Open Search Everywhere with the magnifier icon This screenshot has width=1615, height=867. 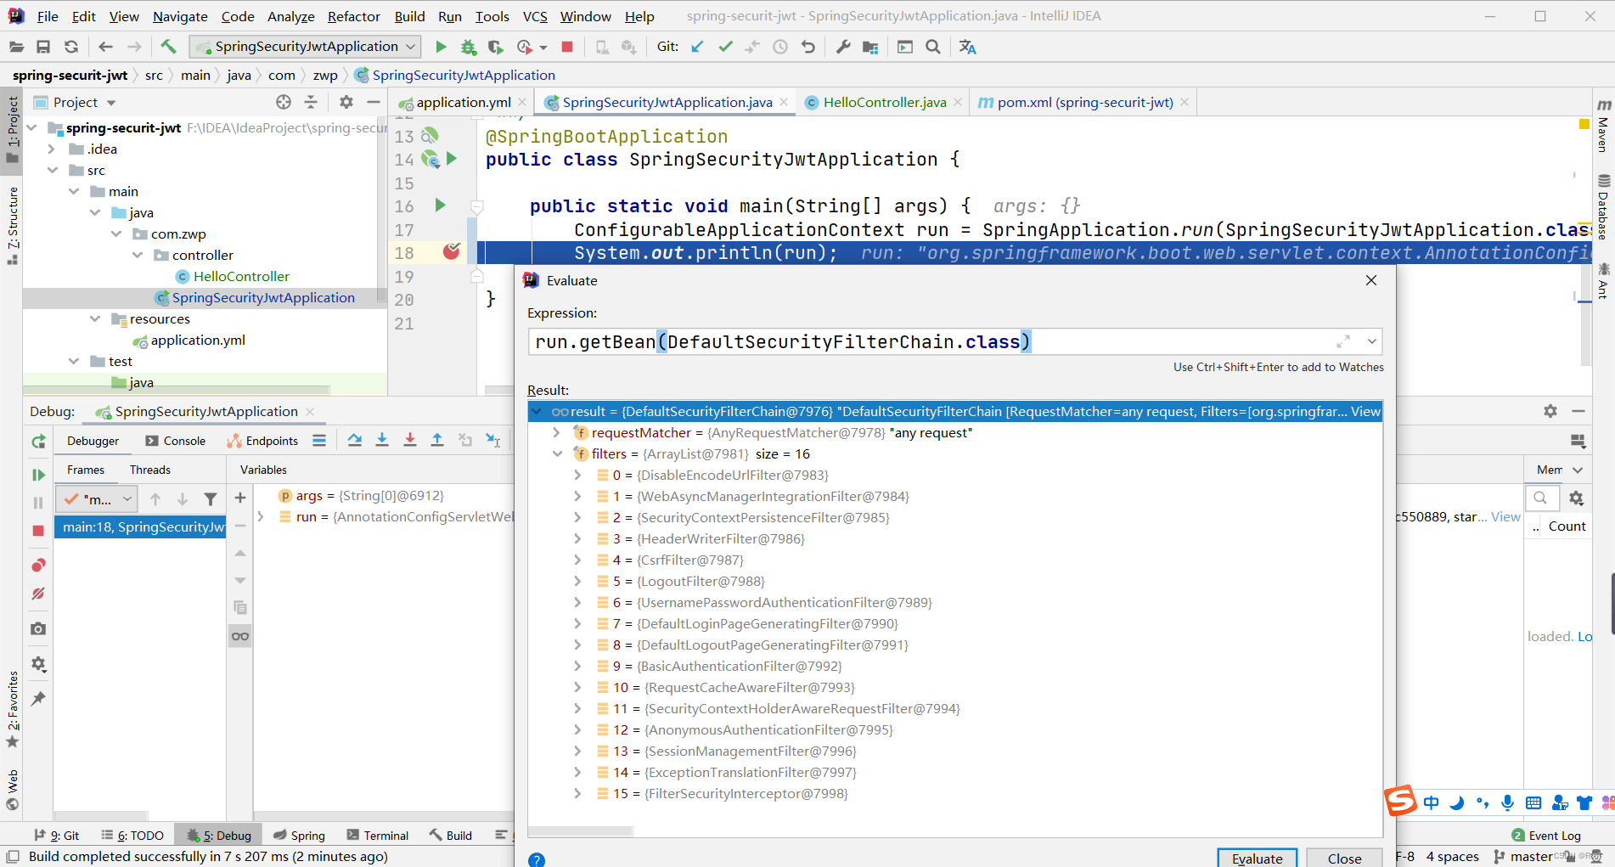point(933,47)
